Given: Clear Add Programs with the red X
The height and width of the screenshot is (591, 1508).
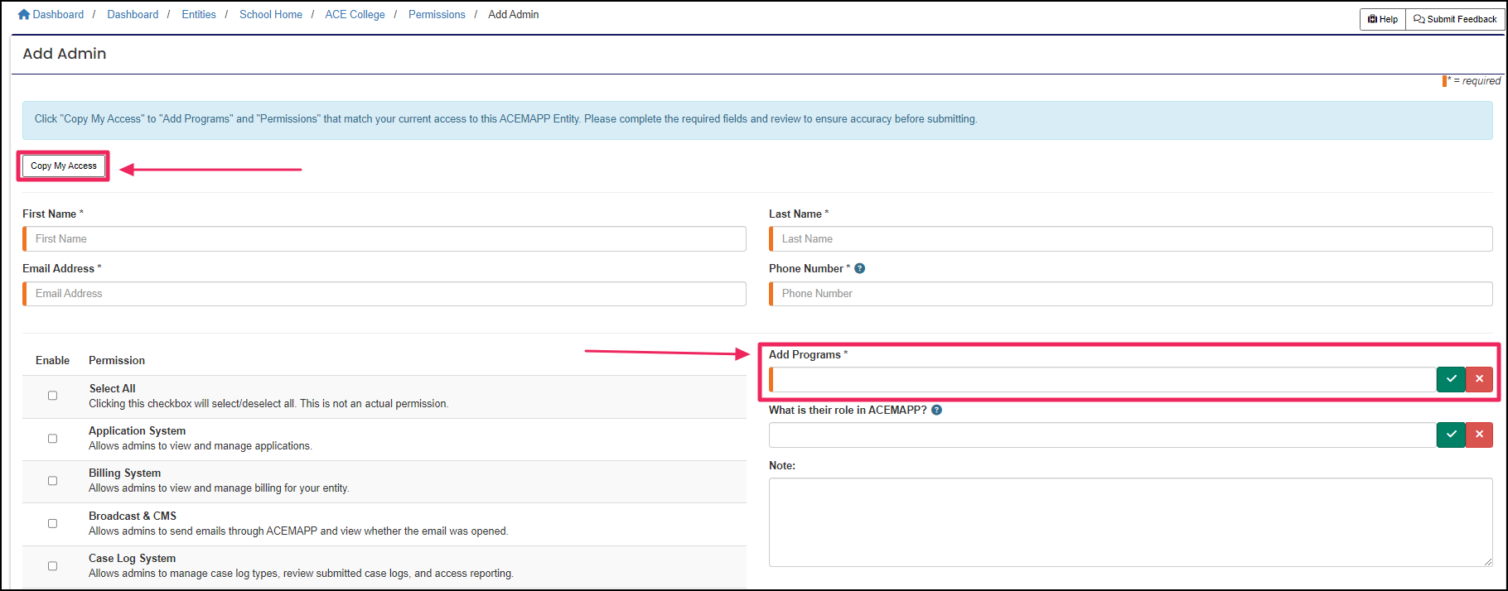Looking at the screenshot, I should [x=1479, y=379].
